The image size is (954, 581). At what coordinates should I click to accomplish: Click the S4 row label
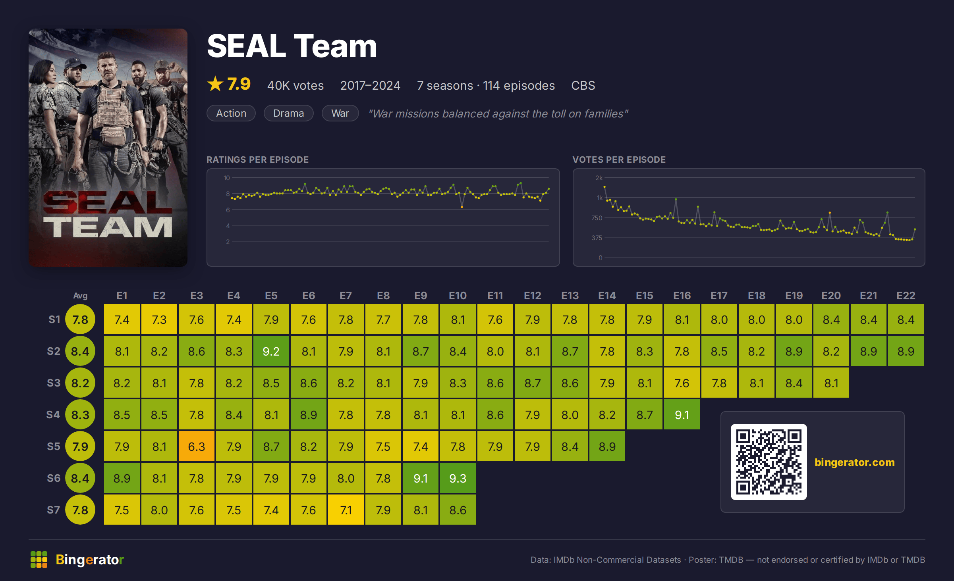tap(53, 415)
